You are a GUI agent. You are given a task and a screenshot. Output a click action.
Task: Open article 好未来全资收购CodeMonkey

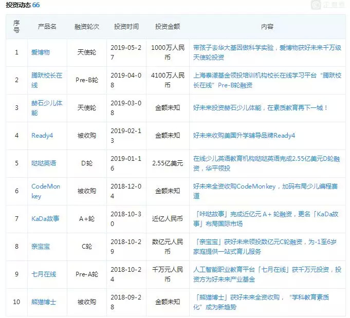coord(265,191)
